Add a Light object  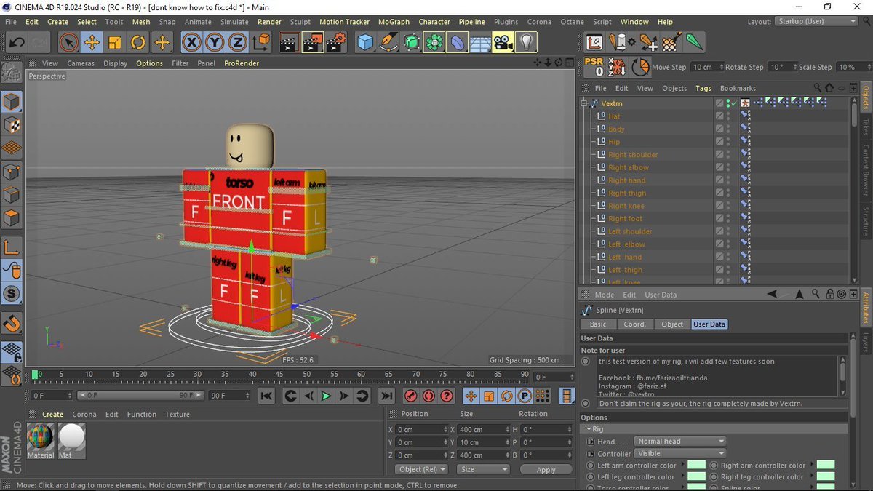525,42
